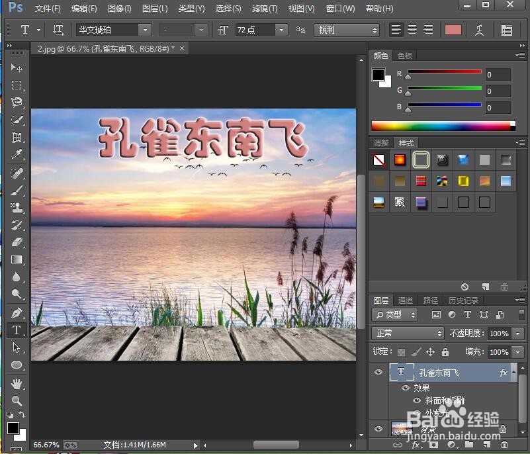Open the 72点 font size dropdown
The height and width of the screenshot is (454, 530).
[282, 30]
